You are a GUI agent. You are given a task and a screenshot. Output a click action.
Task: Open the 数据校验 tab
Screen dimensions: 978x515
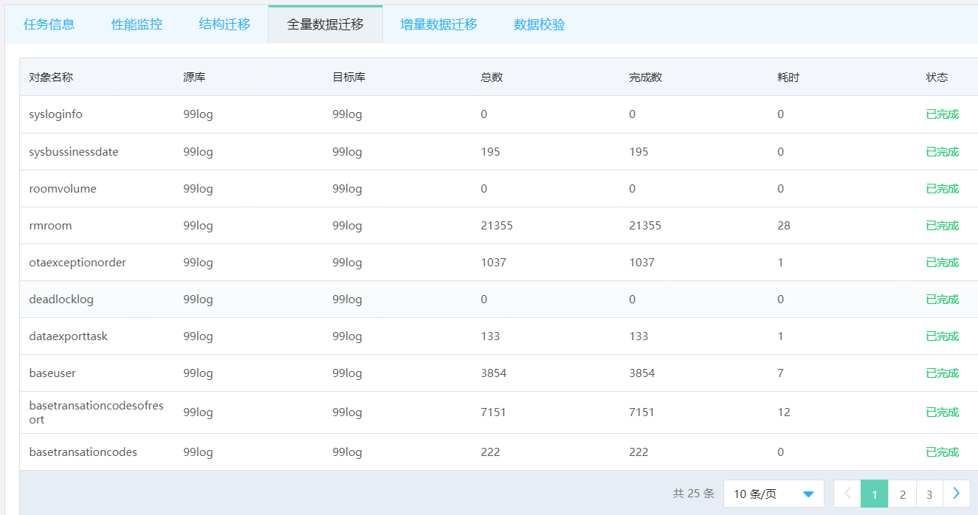(538, 24)
